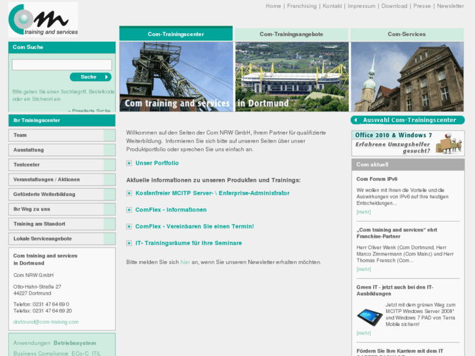Open the Testcenter menu item
Image resolution: width=475 pixels, height=356 pixels.
click(x=62, y=165)
